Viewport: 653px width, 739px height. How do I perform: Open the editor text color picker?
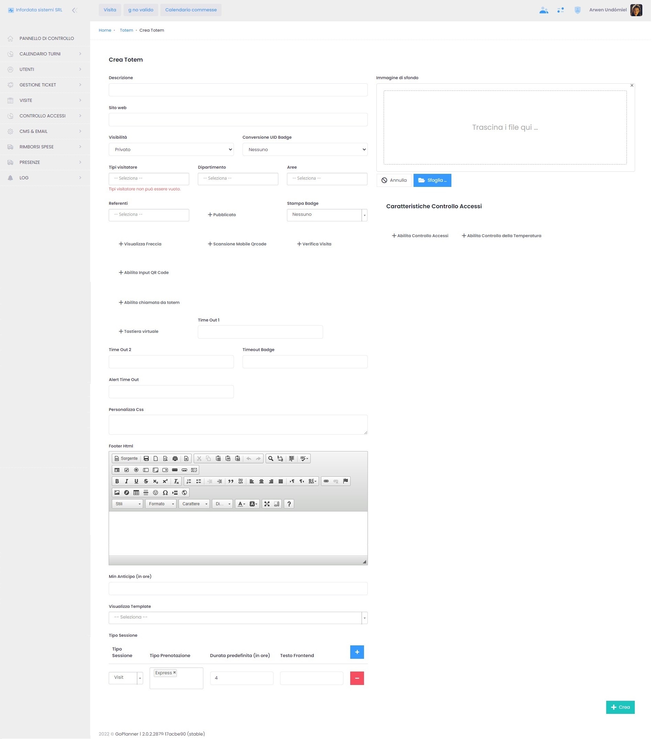(x=242, y=504)
